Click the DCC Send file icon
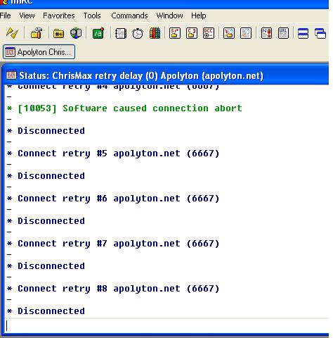333x338 pixels. click(175, 33)
